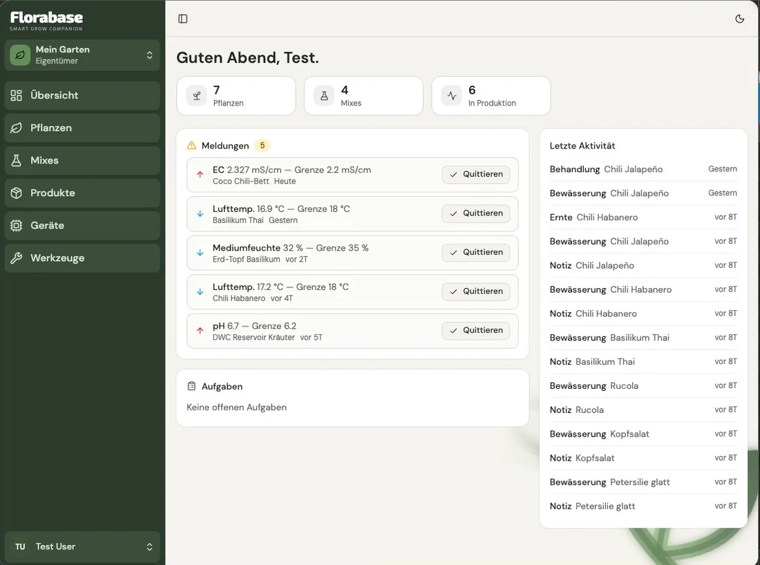Acknowledge the pH 6.7 alert
Image resolution: width=760 pixels, height=565 pixels.
click(476, 330)
